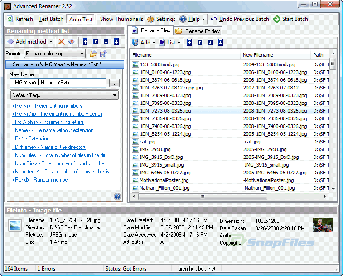Viewport: 343px width, 276px height.
Task: Toggle Auto Test mode
Action: tap(81, 20)
